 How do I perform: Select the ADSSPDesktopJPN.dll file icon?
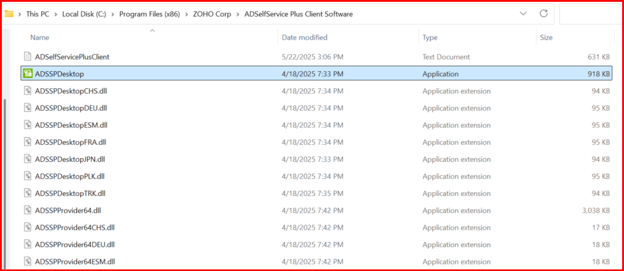pos(27,159)
